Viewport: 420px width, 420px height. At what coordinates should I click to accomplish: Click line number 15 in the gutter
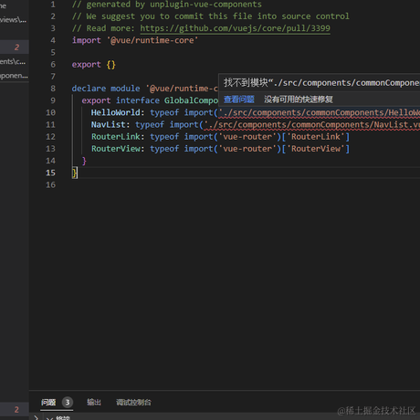[50, 173]
